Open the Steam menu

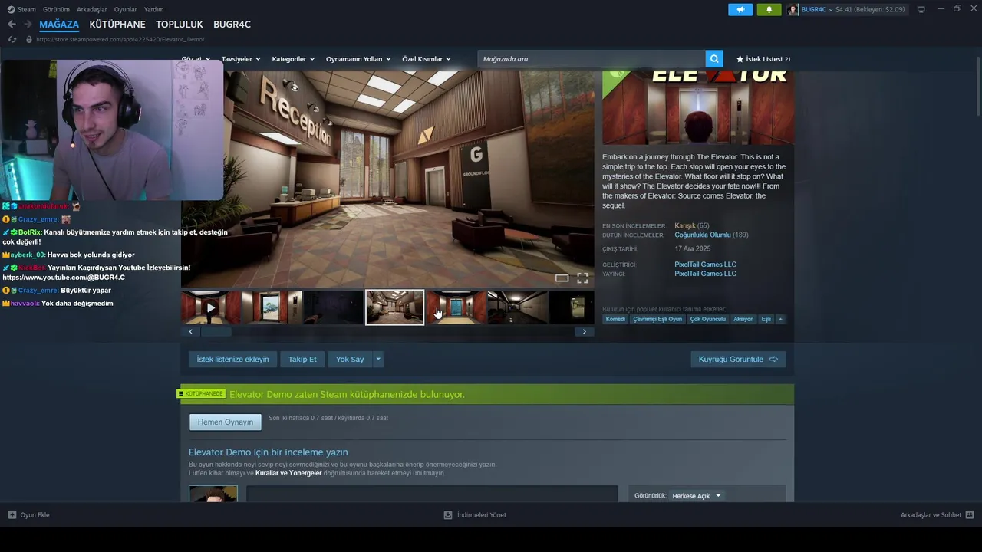coord(26,9)
